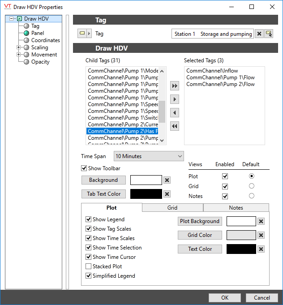Image resolution: width=283 pixels, height=305 pixels.
Task: Click the remove-all double left arrow button
Action: [175, 126]
